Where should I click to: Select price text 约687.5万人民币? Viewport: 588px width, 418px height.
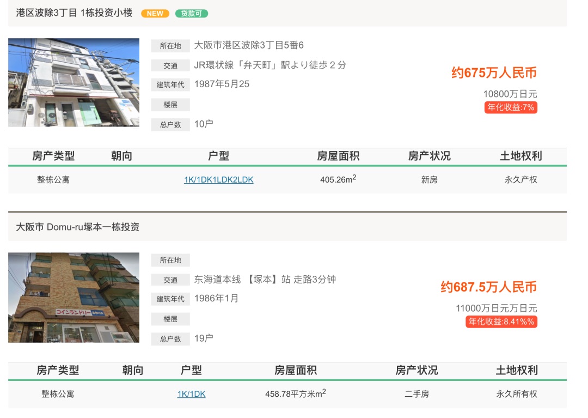[x=488, y=287]
